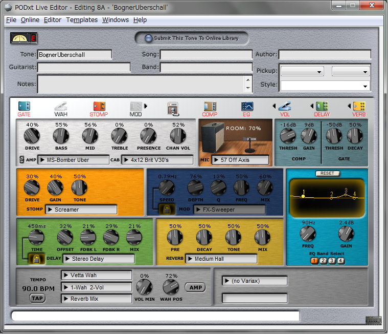Click the arrow left of VERB icon
The width and height of the screenshot is (388, 334).
pos(349,106)
